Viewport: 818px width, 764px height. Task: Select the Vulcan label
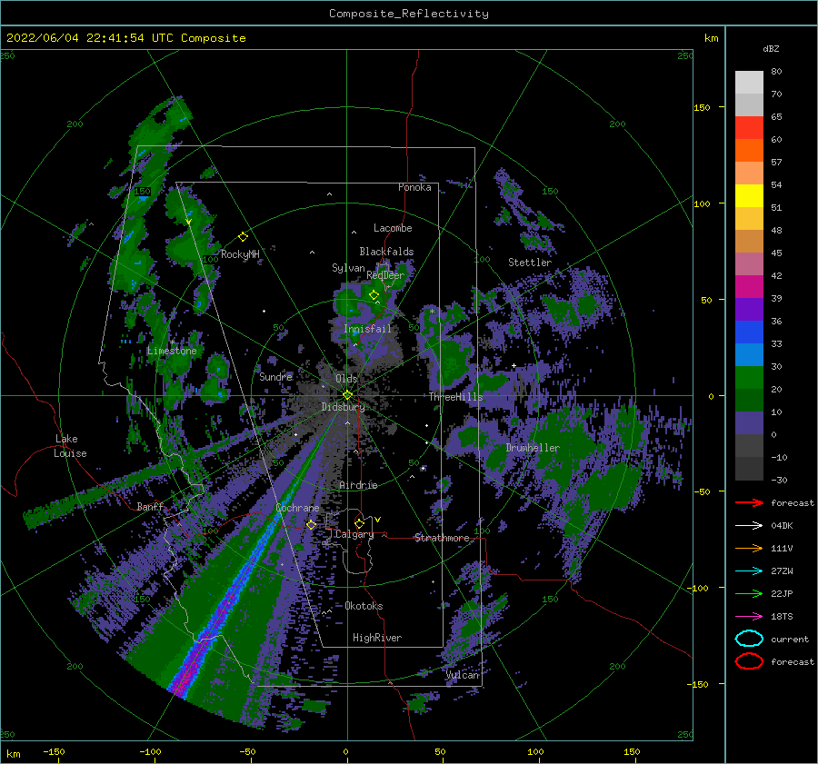pos(463,675)
